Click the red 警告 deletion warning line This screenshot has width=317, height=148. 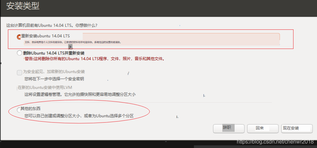[x=95, y=59]
